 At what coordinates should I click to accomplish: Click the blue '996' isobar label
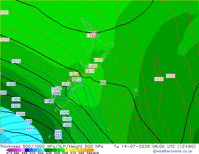pos(30,129)
